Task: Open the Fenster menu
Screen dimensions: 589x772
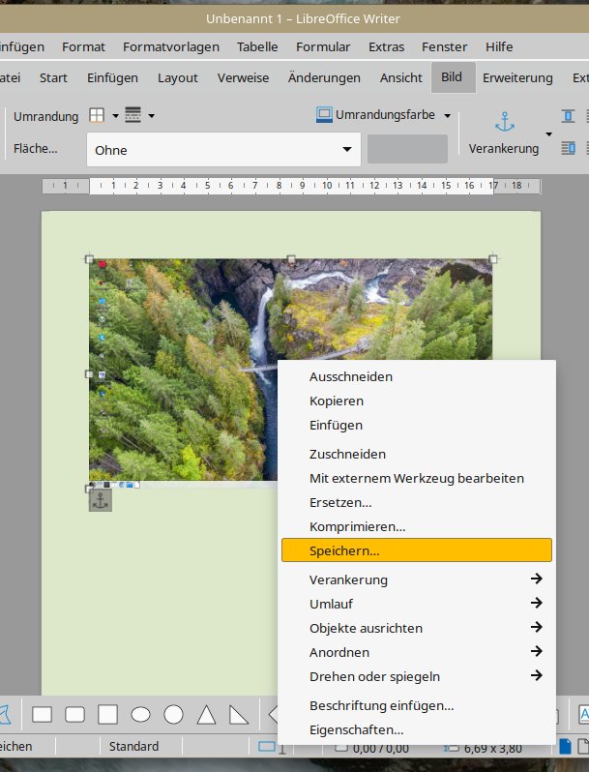Action: coord(444,46)
